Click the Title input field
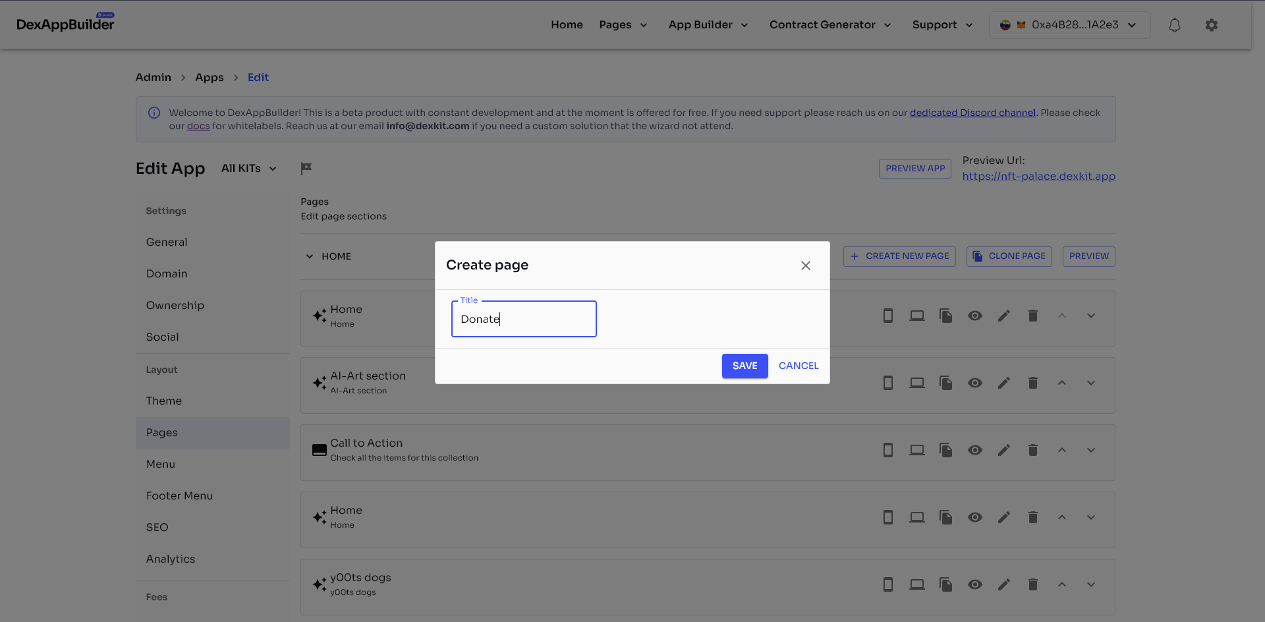Viewport: 1265px width, 622px height. pyautogui.click(x=524, y=319)
